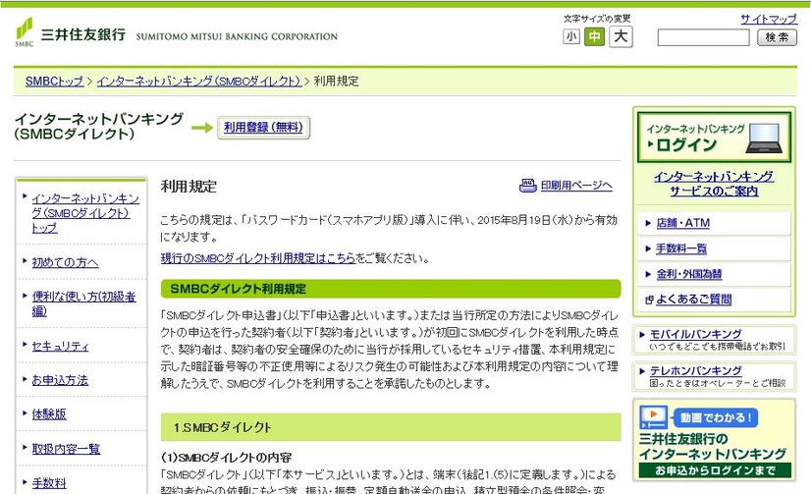Open the 金利・外国為替 link
Viewport: 811px width, 494px height.
pos(689,274)
